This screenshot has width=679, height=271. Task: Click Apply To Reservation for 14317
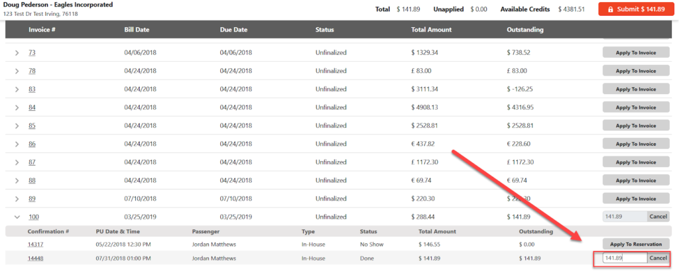pyautogui.click(x=636, y=244)
